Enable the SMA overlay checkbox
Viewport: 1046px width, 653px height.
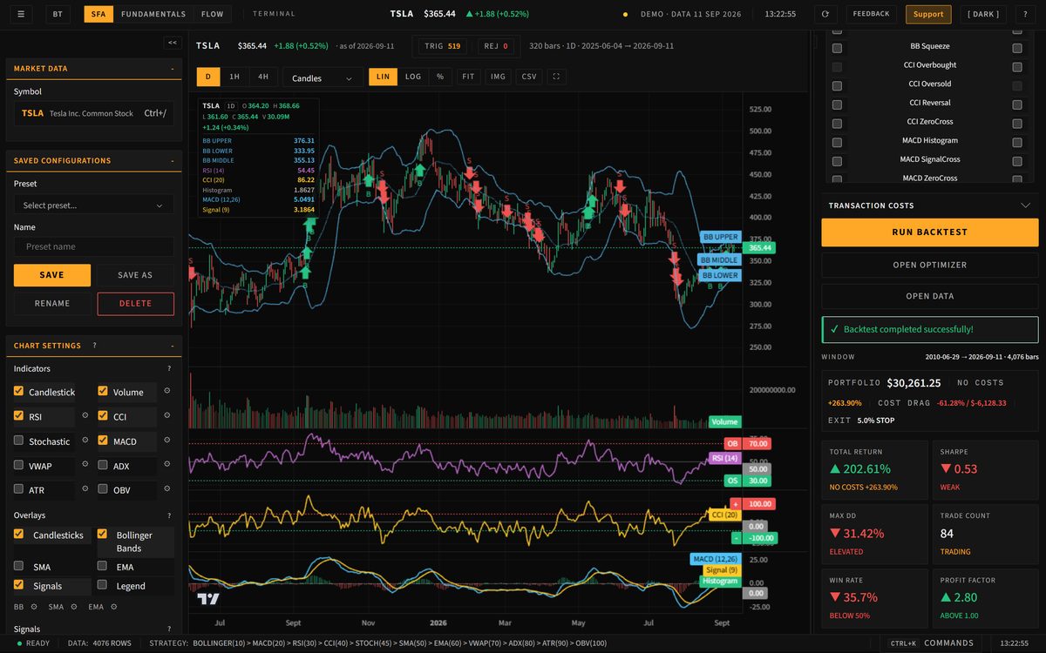[x=18, y=566]
